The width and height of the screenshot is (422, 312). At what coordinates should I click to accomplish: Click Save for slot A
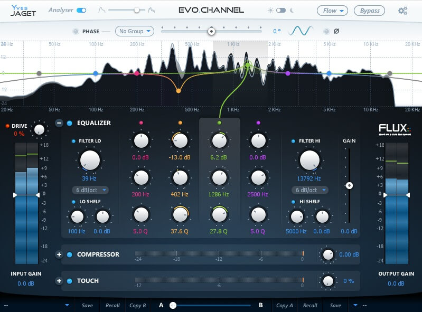pyautogui.click(x=87, y=305)
